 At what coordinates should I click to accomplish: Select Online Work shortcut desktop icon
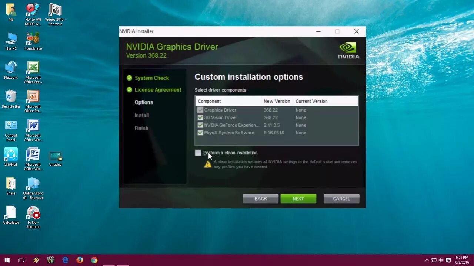click(x=33, y=188)
